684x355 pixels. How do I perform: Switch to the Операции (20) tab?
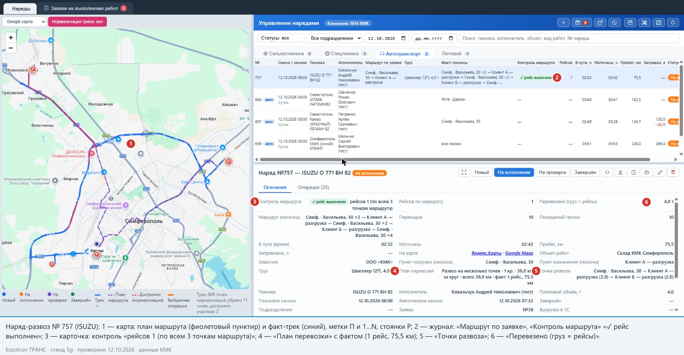313,187
